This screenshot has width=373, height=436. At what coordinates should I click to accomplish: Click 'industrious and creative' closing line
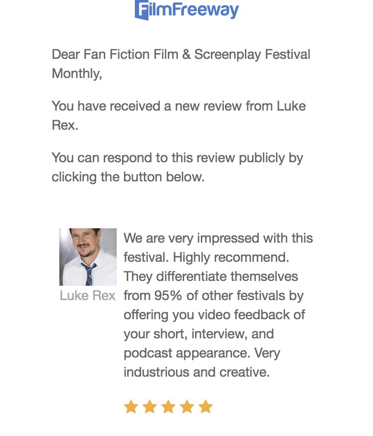[197, 372]
